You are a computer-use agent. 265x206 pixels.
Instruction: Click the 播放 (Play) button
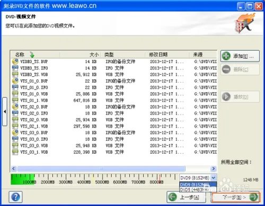click(240, 96)
